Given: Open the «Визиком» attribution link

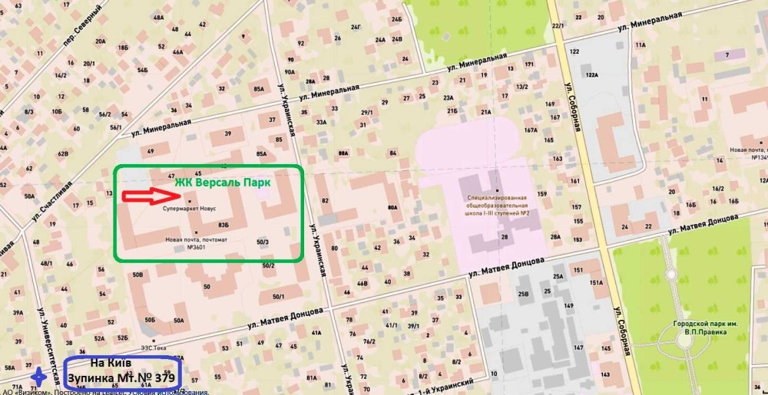Looking at the screenshot, I should (x=32, y=392).
